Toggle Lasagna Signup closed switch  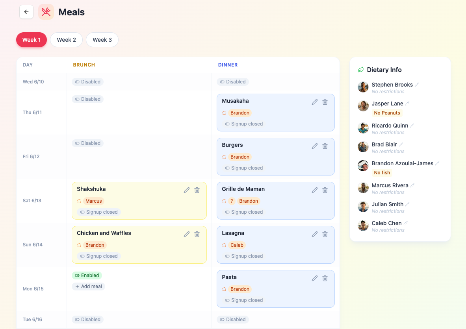[244, 256]
